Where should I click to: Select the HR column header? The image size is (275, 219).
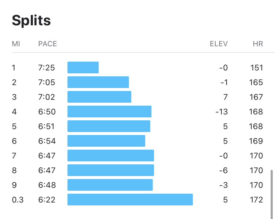coord(258,44)
